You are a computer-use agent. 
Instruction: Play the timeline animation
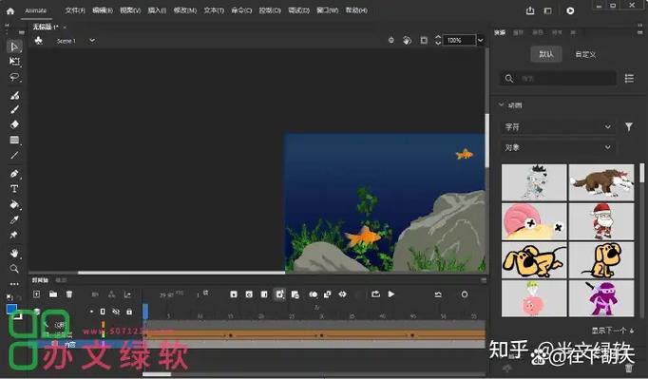tap(391, 294)
